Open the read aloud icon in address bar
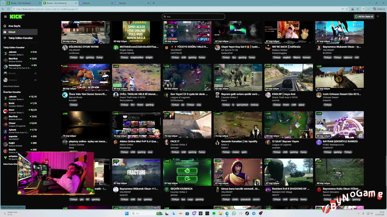 coord(343,9)
